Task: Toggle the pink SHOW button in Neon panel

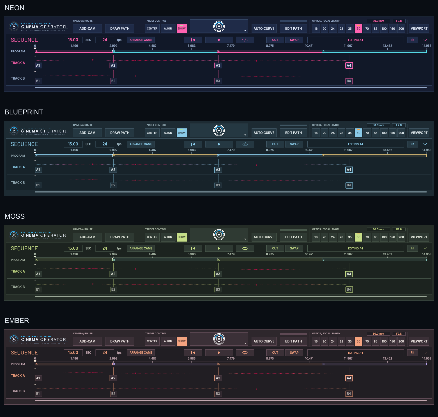Action: 182,28
